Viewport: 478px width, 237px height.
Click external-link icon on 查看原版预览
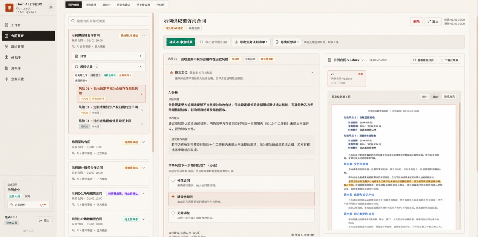coord(415,60)
